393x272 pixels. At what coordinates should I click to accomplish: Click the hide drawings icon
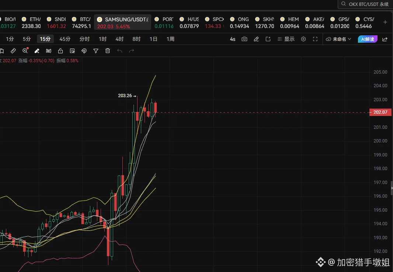[49, 51]
